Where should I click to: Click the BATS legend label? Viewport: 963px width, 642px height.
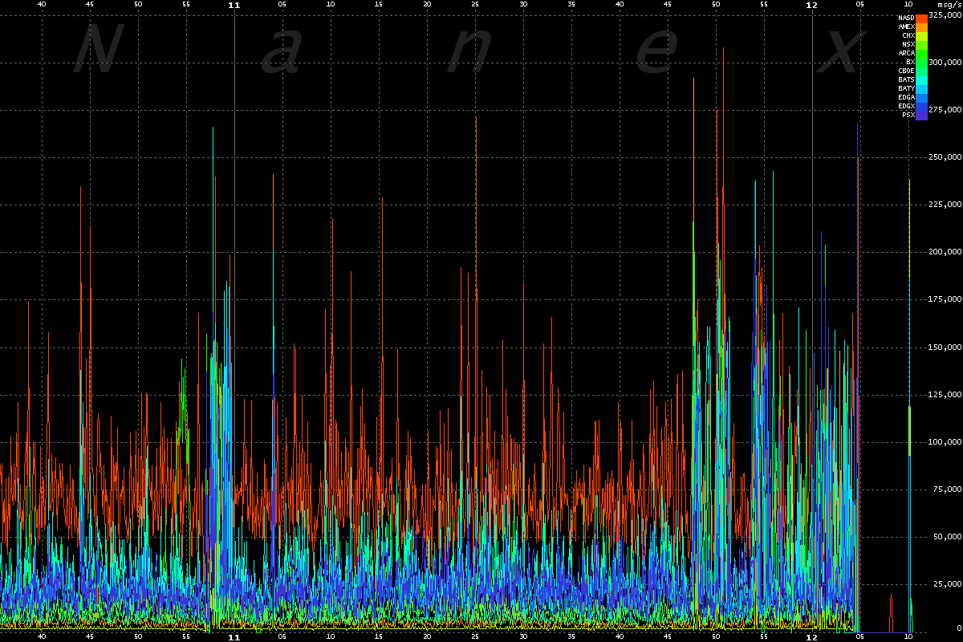(906, 79)
